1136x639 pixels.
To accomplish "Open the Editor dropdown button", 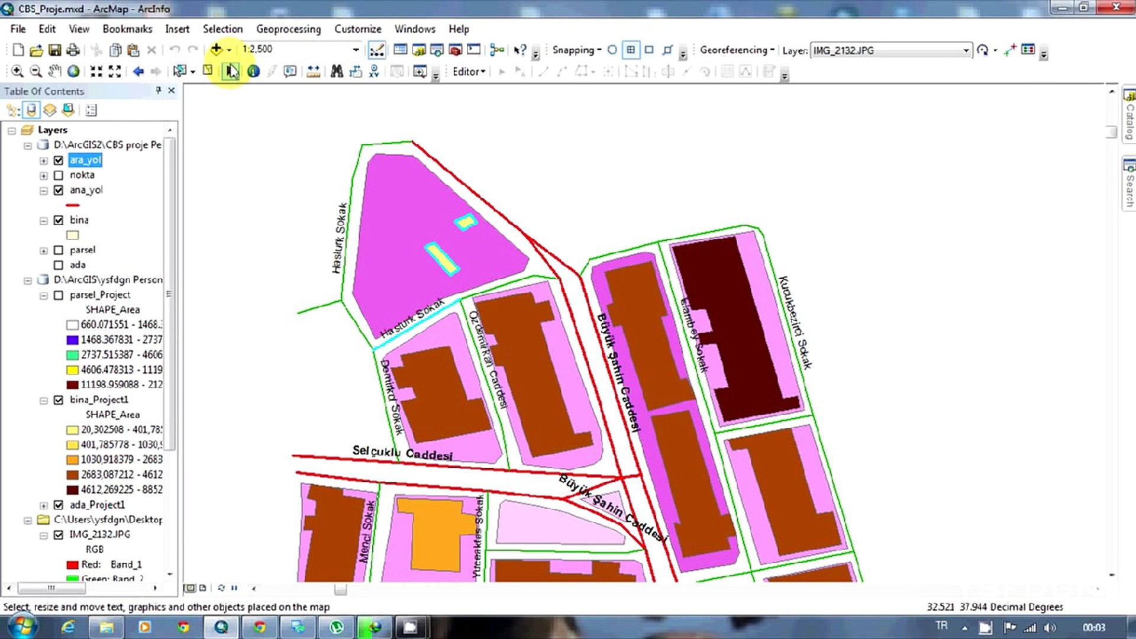I will click(469, 72).
